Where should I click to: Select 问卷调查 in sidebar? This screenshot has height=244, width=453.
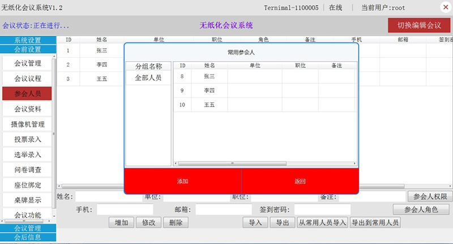click(28, 169)
